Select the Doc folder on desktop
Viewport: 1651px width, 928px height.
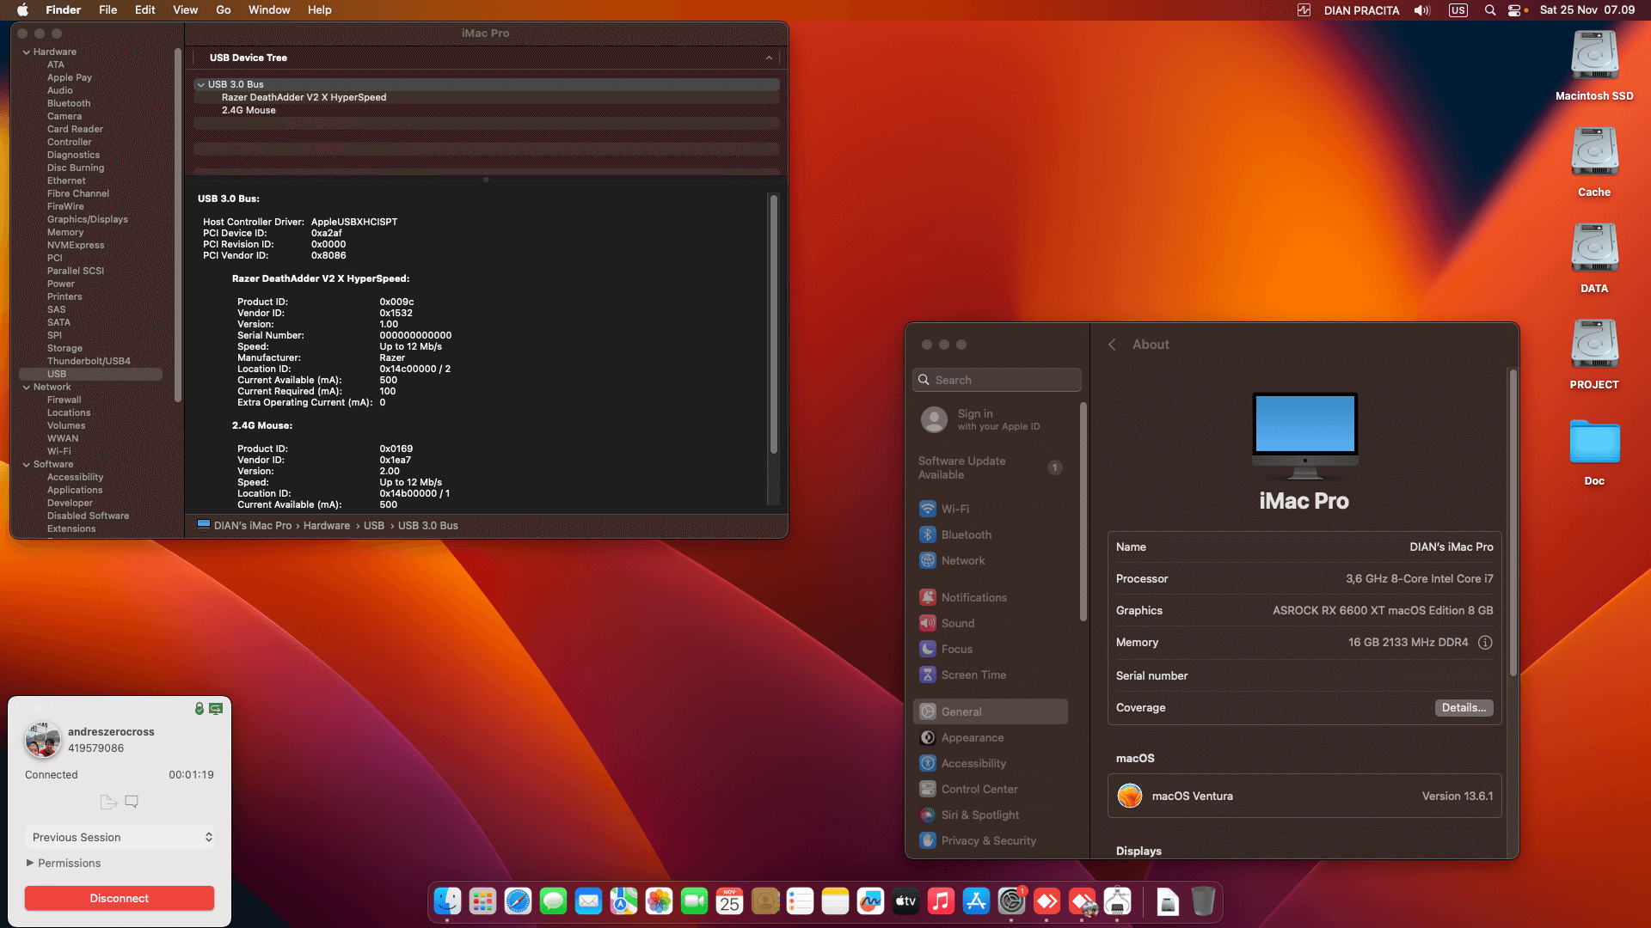1594,452
